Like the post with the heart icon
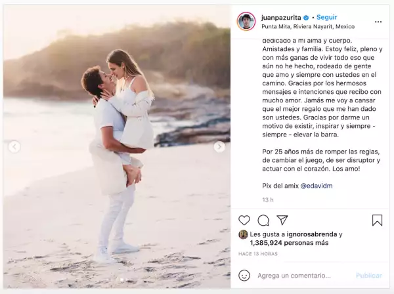Screen dimensions: 394x294 244,220
